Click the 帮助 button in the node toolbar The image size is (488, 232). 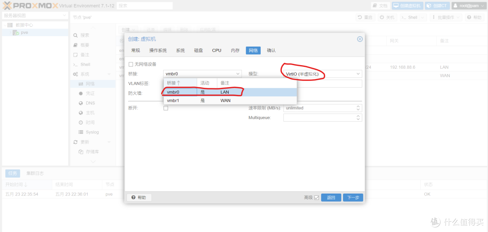474,18
